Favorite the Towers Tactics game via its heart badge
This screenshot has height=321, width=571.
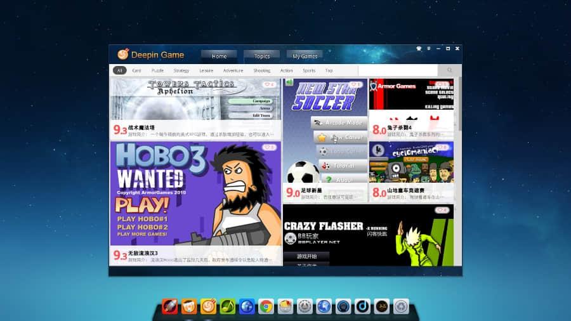pos(269,84)
